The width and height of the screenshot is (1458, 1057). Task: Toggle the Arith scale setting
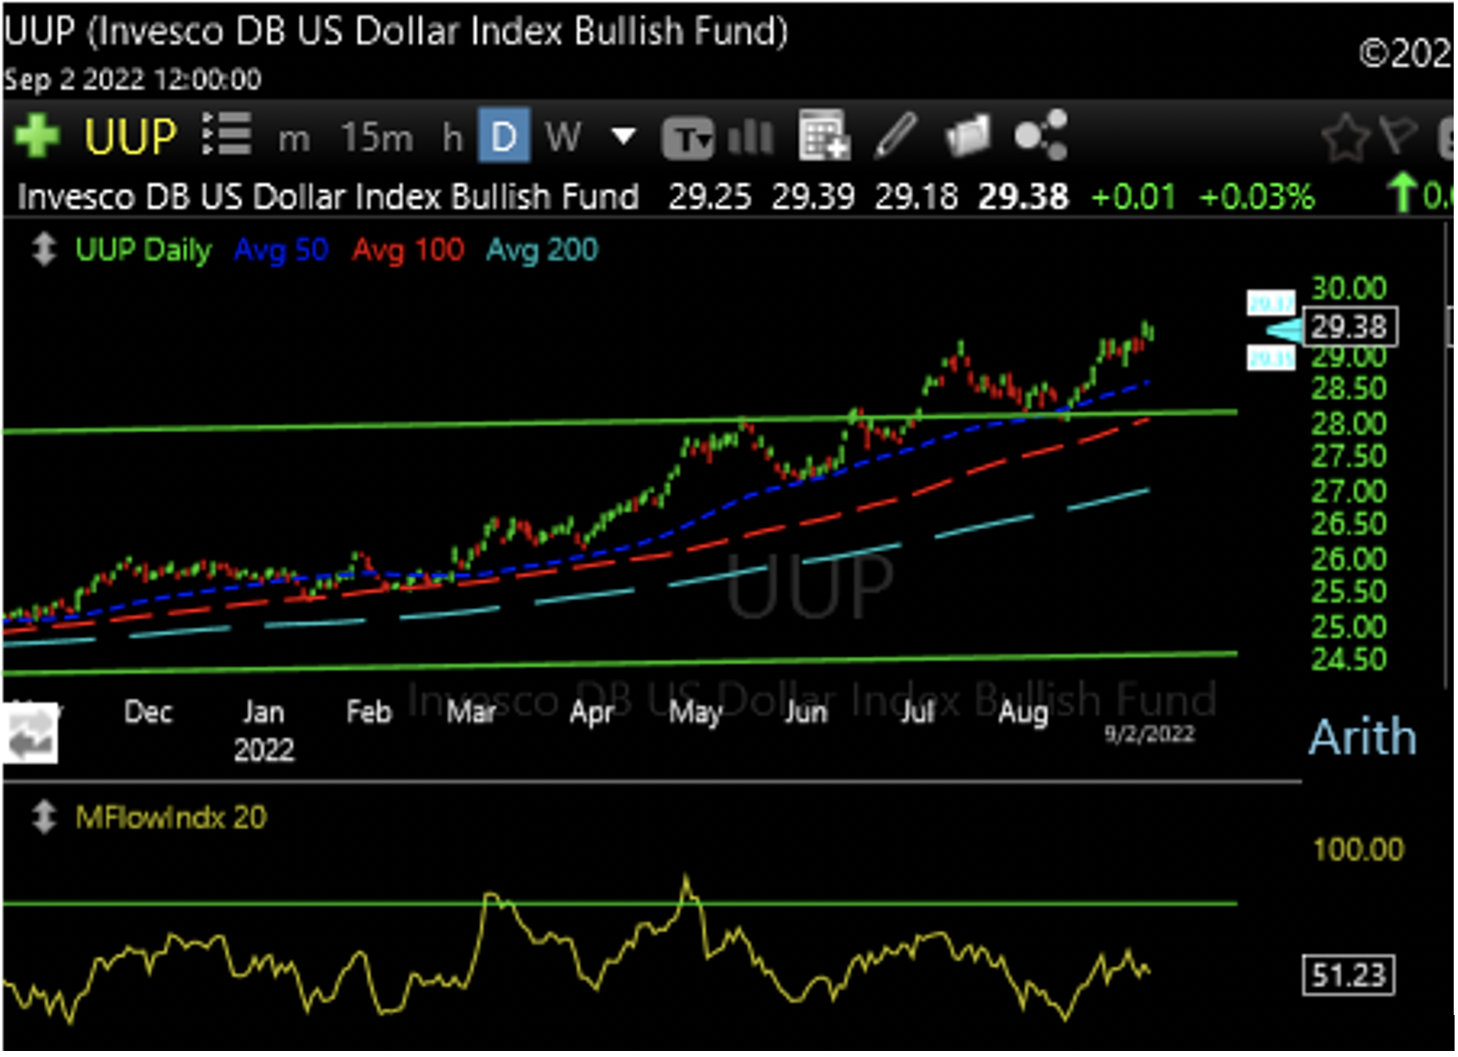(1363, 737)
